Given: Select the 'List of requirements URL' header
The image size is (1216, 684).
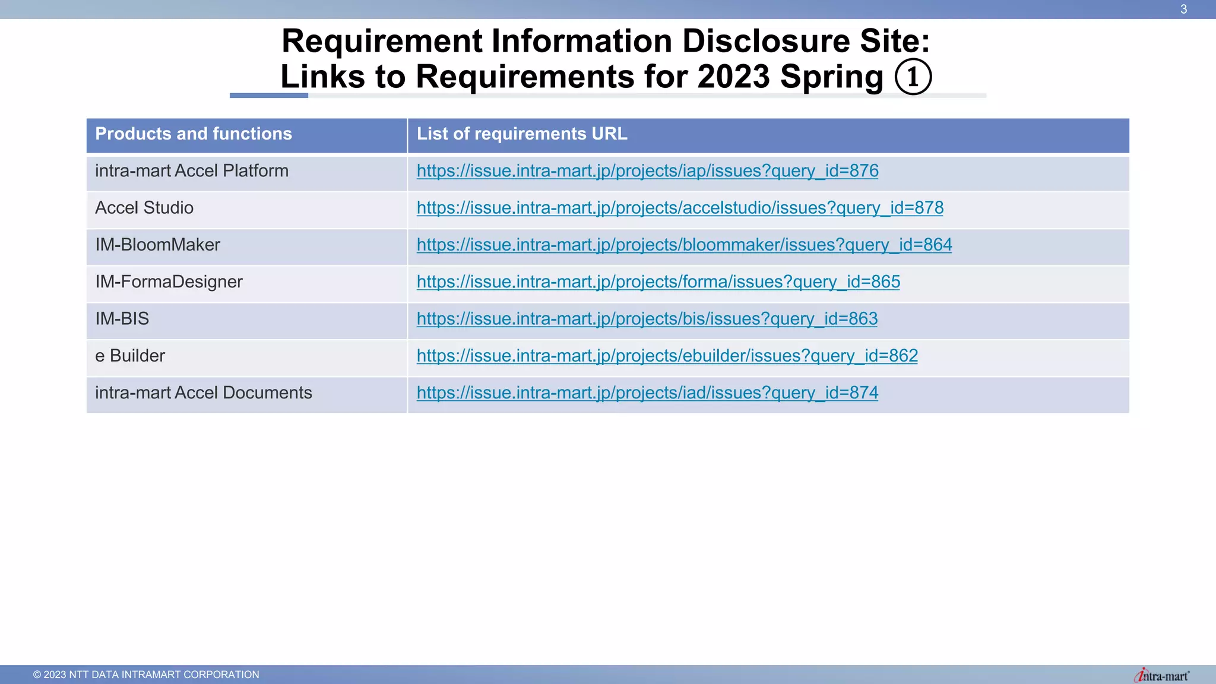Looking at the screenshot, I should point(768,135).
